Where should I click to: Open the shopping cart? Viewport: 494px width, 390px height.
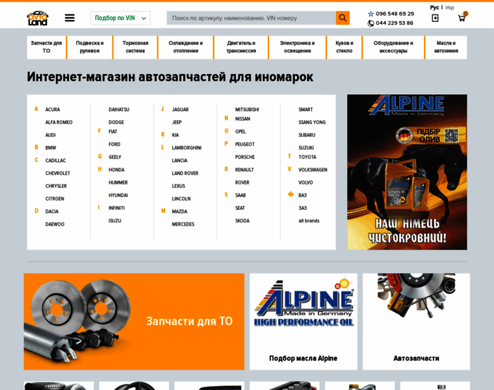[461, 18]
